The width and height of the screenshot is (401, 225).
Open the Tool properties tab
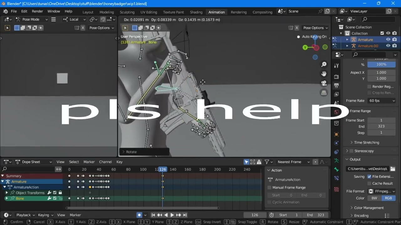click(x=336, y=65)
